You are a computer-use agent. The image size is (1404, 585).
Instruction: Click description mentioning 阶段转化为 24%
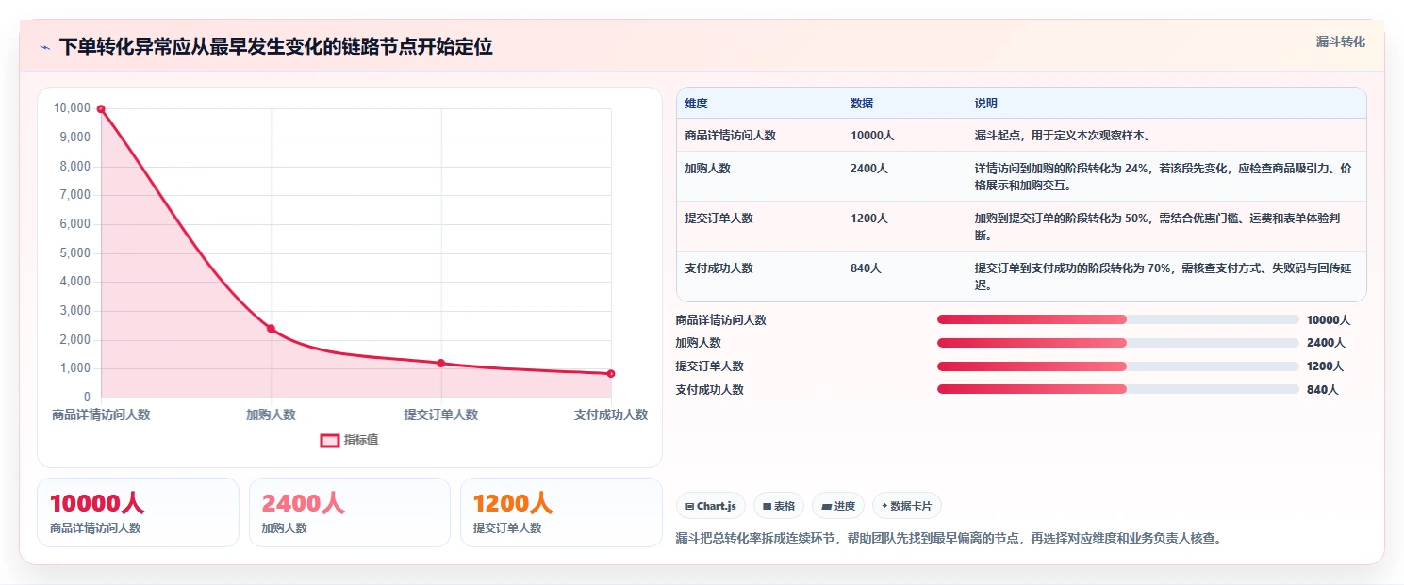[1163, 177]
